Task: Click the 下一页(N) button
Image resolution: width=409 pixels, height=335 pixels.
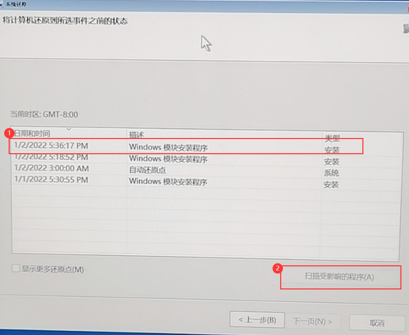Action: 313,321
